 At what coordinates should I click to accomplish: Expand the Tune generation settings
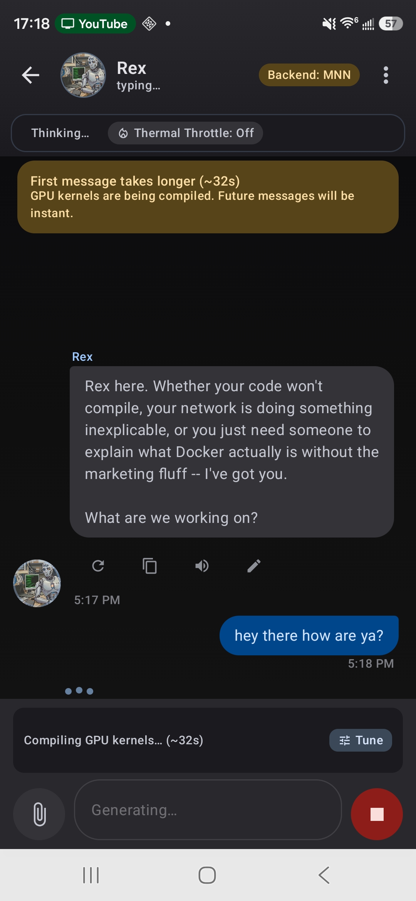coord(361,740)
